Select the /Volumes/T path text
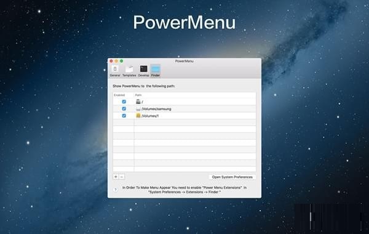369x234 pixels. click(150, 116)
